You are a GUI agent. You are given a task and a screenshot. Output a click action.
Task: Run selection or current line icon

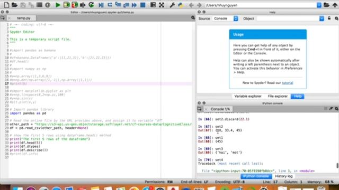(x=83, y=5)
